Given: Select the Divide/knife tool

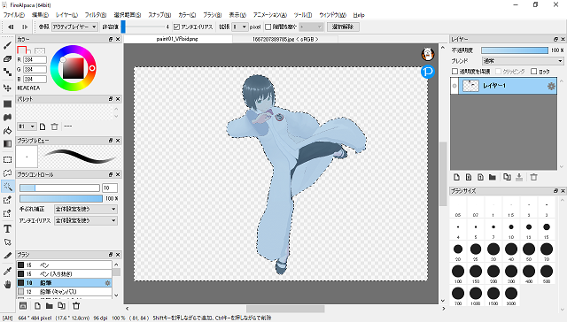Looking at the screenshot, I should 7,256.
